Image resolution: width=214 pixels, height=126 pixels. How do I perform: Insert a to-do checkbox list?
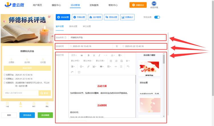[122, 61]
